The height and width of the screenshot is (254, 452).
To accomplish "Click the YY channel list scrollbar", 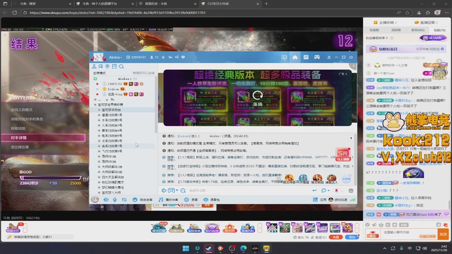I will (x=157, y=104).
